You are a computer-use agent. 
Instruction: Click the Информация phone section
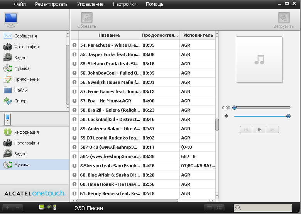click(x=26, y=132)
